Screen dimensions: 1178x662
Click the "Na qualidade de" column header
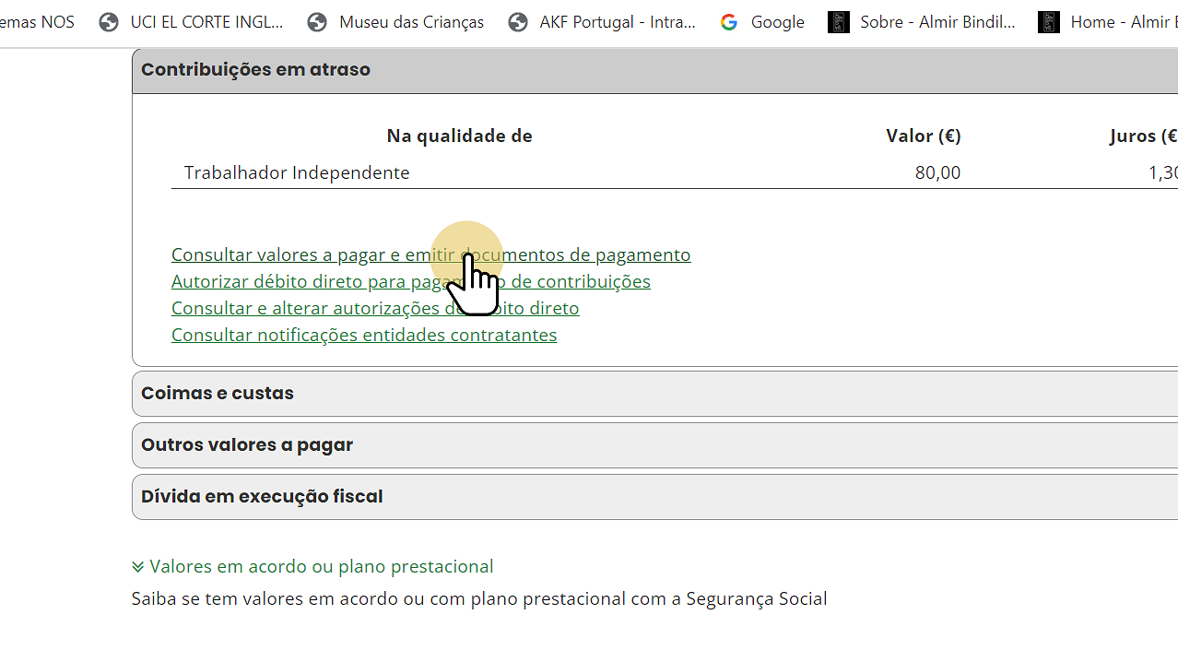459,136
